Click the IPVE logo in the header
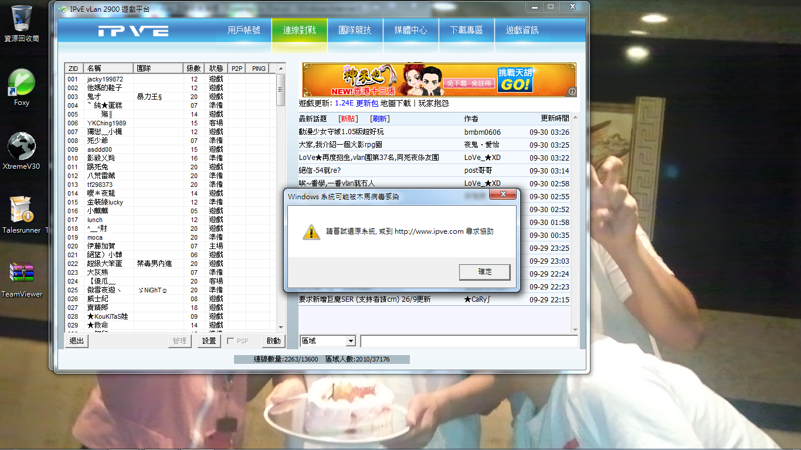This screenshot has width=801, height=450. click(x=134, y=31)
